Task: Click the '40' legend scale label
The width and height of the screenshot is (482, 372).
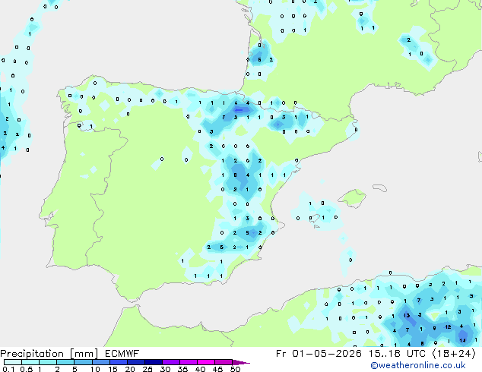Action: (200, 369)
